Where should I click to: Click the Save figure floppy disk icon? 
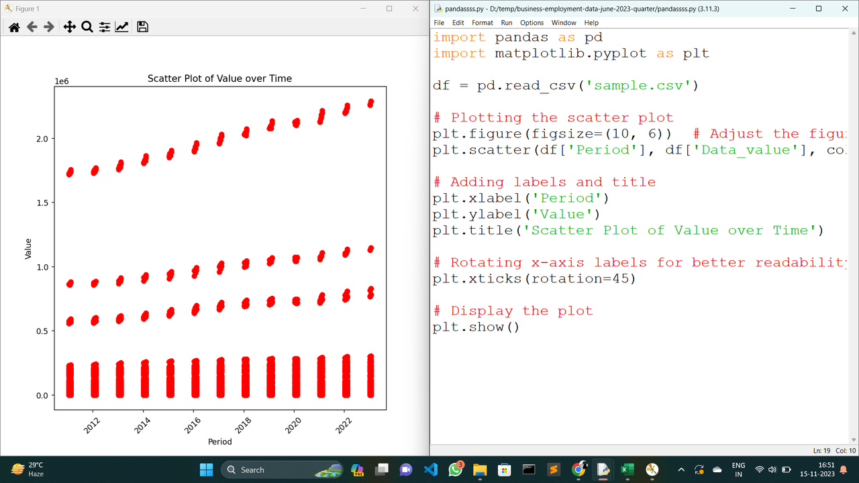[142, 27]
